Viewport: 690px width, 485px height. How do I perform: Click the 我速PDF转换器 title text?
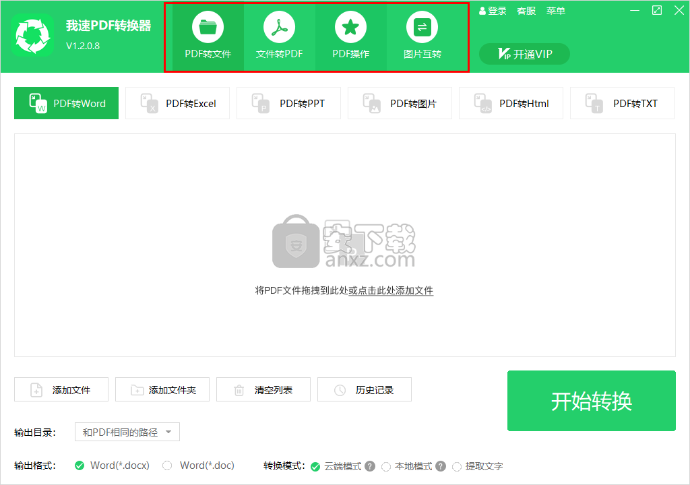(108, 26)
